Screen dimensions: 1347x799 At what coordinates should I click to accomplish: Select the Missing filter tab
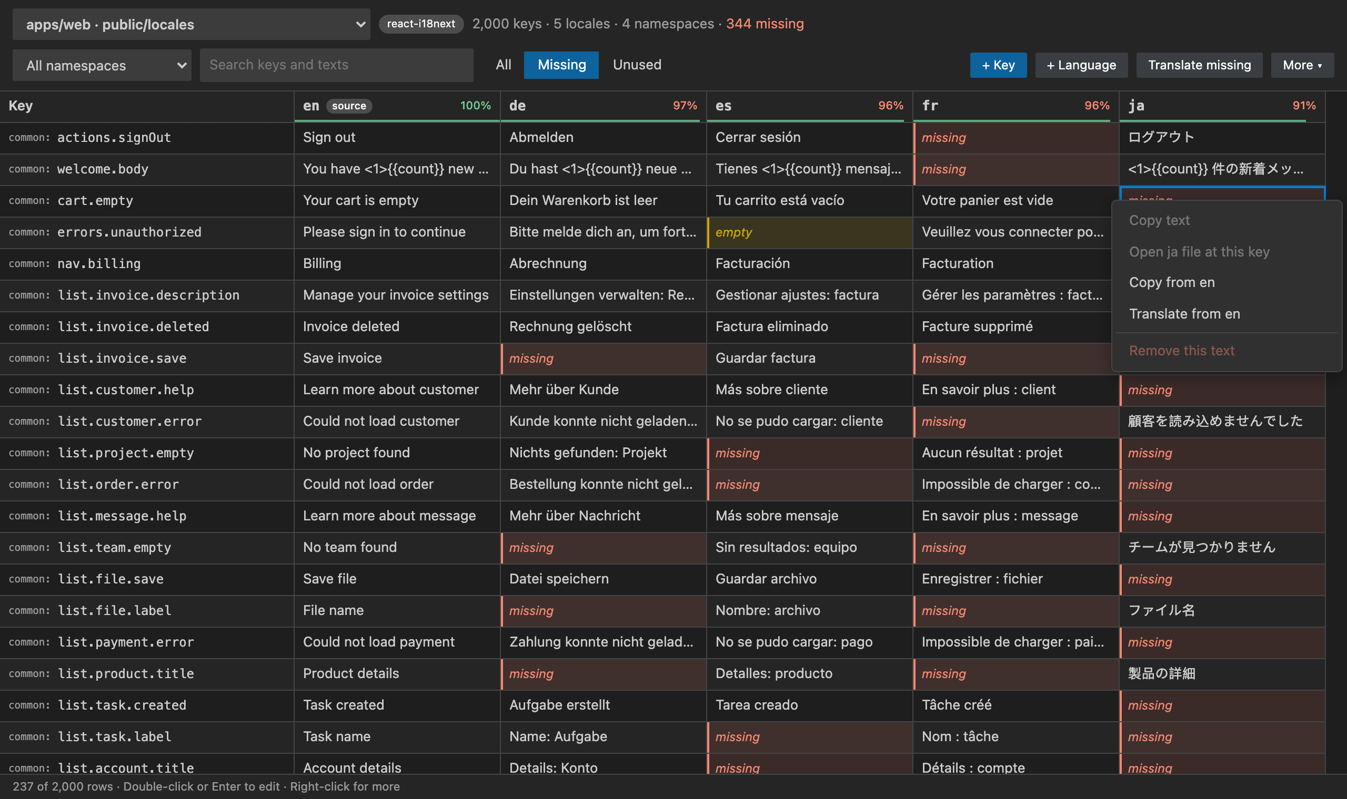click(x=561, y=65)
